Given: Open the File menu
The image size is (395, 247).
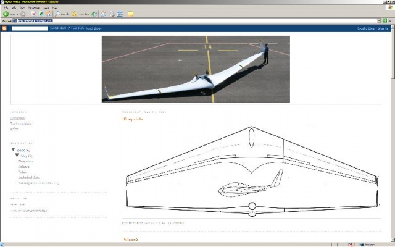Looking at the screenshot, I should pos(6,7).
